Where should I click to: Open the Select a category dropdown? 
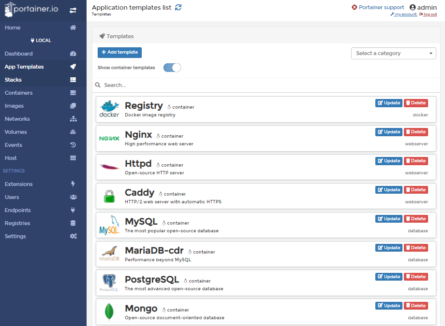click(394, 53)
